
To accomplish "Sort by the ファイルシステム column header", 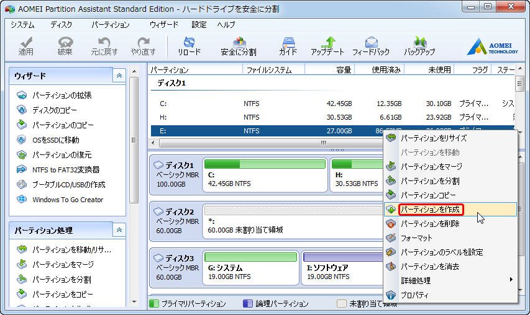I will click(x=274, y=70).
